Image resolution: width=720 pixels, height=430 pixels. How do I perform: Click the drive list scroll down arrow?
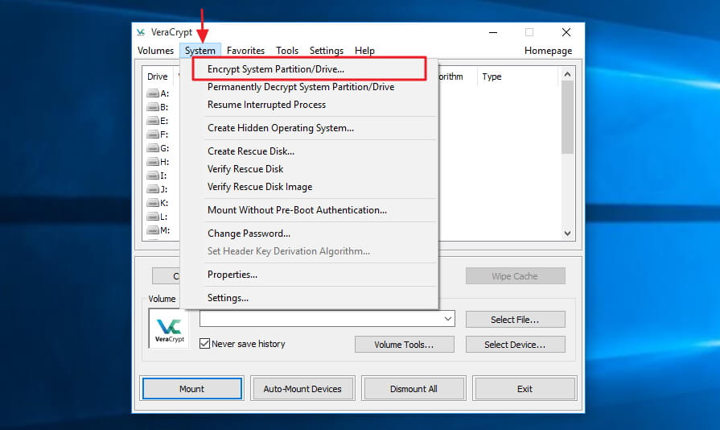click(567, 234)
